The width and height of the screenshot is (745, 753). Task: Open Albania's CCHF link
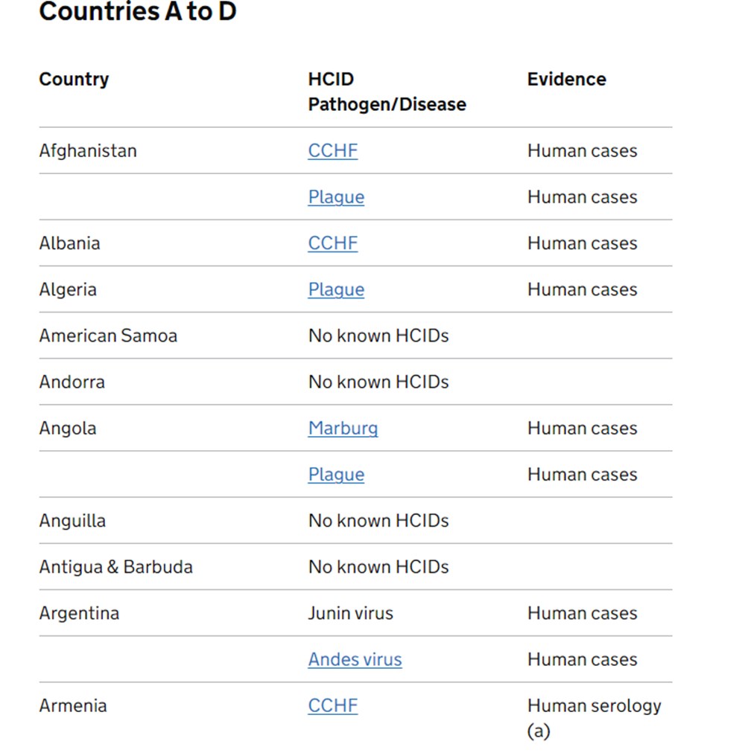(x=332, y=243)
